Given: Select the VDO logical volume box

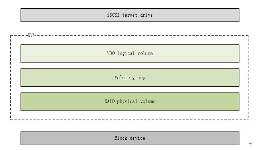Looking at the screenshot, I should coord(130,54).
